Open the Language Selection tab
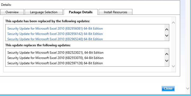 pyautogui.click(x=44, y=12)
